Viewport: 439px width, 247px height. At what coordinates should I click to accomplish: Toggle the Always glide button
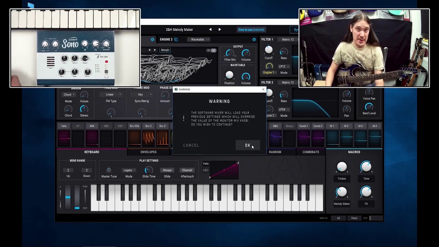[x=167, y=170]
